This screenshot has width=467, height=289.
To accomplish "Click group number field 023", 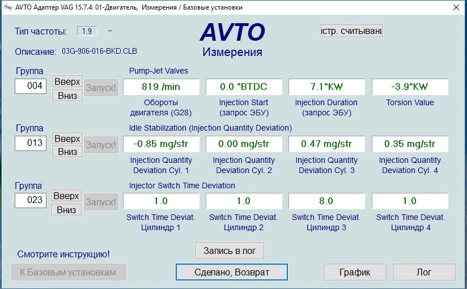I will pyautogui.click(x=31, y=200).
